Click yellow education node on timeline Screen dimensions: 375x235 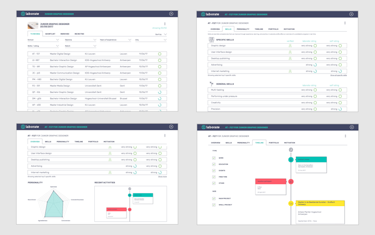point(291,204)
